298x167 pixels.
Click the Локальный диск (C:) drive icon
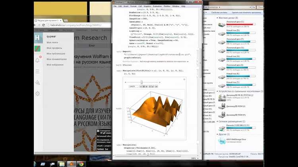pos(222,25)
